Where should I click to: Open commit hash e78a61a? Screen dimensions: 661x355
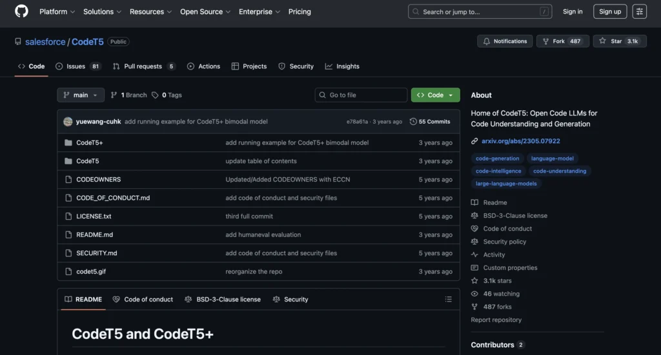357,122
